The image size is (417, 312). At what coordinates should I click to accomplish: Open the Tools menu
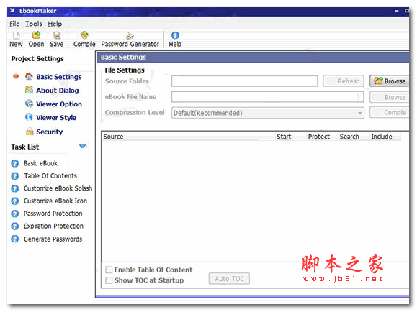coord(34,24)
